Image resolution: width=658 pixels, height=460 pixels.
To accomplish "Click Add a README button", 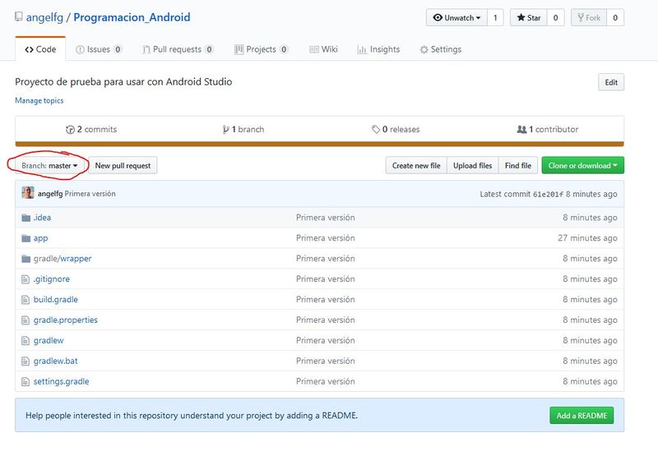I will (582, 416).
